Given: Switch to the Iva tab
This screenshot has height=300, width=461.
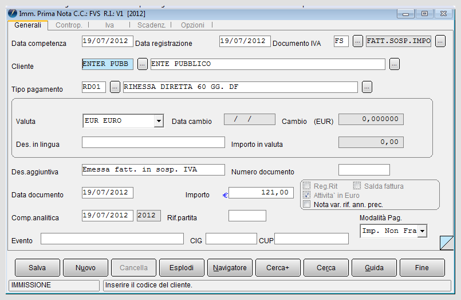Looking at the screenshot, I should pos(109,25).
